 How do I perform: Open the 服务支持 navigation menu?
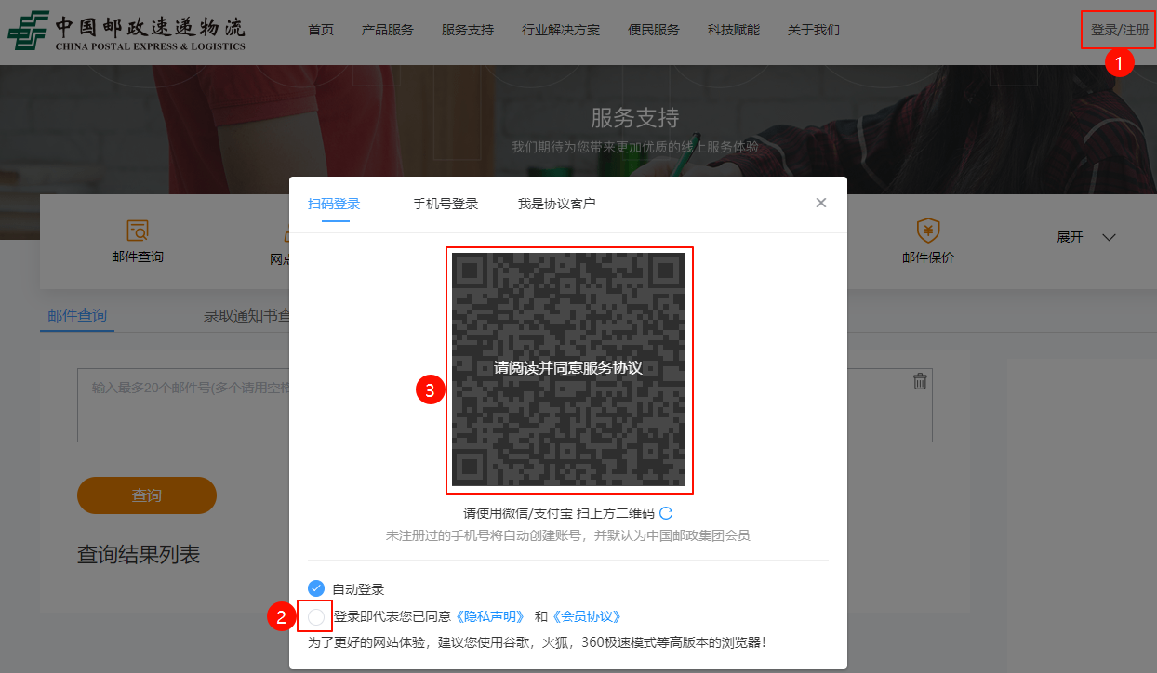468,30
